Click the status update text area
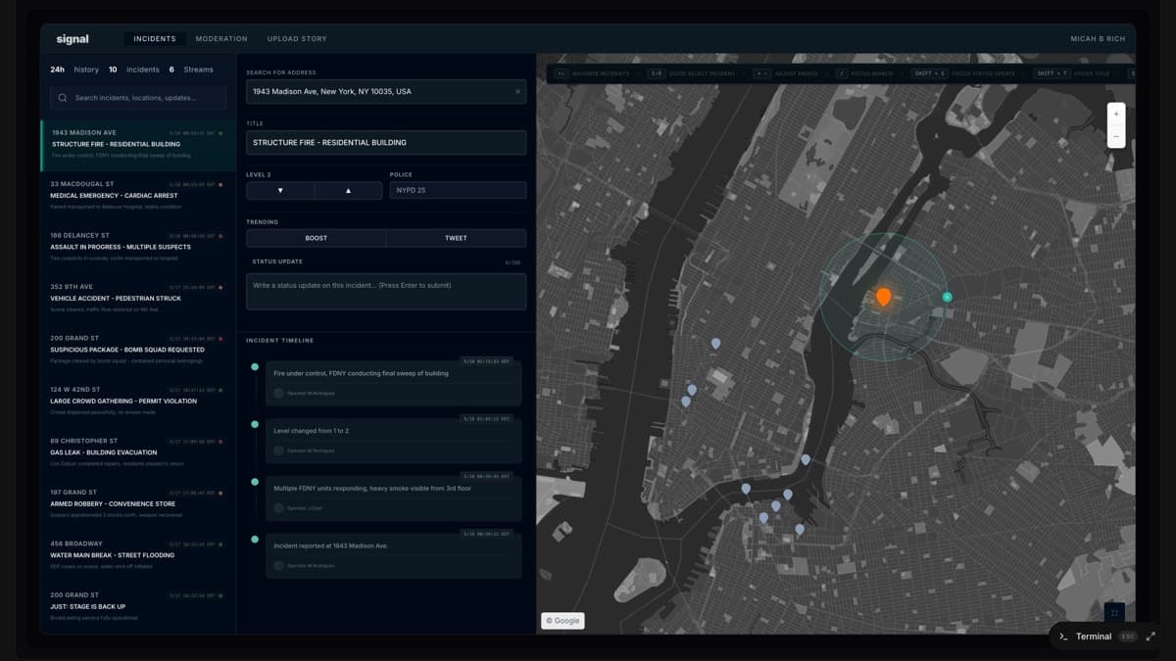This screenshot has width=1176, height=661. (x=385, y=290)
